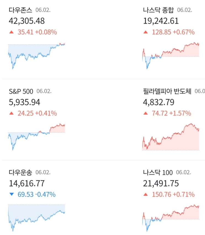Open the 나스닥 100 sparkline chart
The width and height of the screenshot is (205, 235).
[171, 217]
